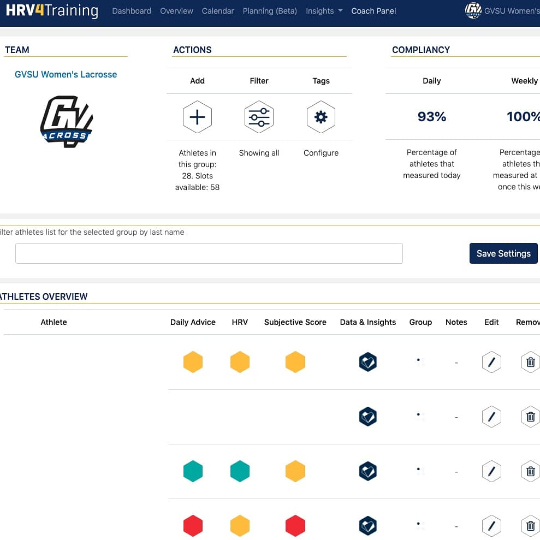
Task: Click the teal Daily Advice hexagon
Action: point(193,471)
